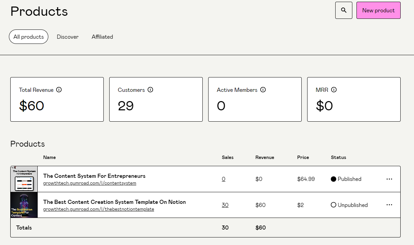This screenshot has height=245, width=414.
Task: Open options menu for Notion Template product
Action: [389, 205]
